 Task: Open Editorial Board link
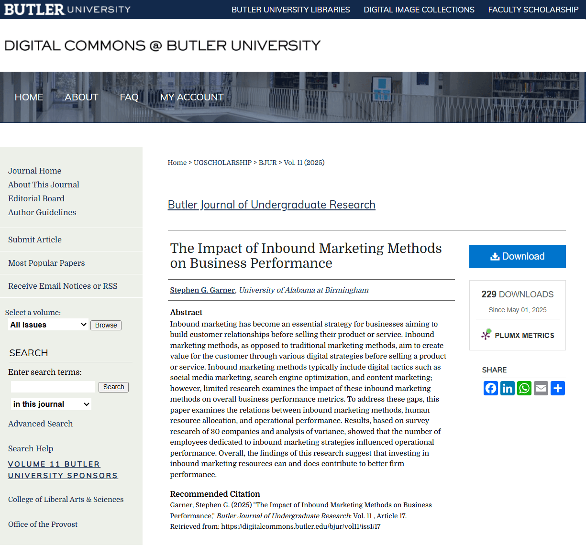pyautogui.click(x=36, y=198)
